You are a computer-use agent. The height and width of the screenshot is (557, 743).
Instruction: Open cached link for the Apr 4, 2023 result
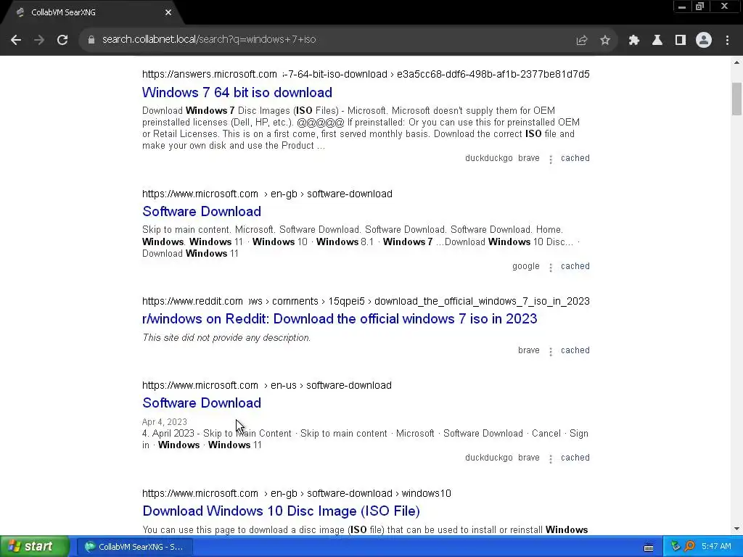[575, 458]
